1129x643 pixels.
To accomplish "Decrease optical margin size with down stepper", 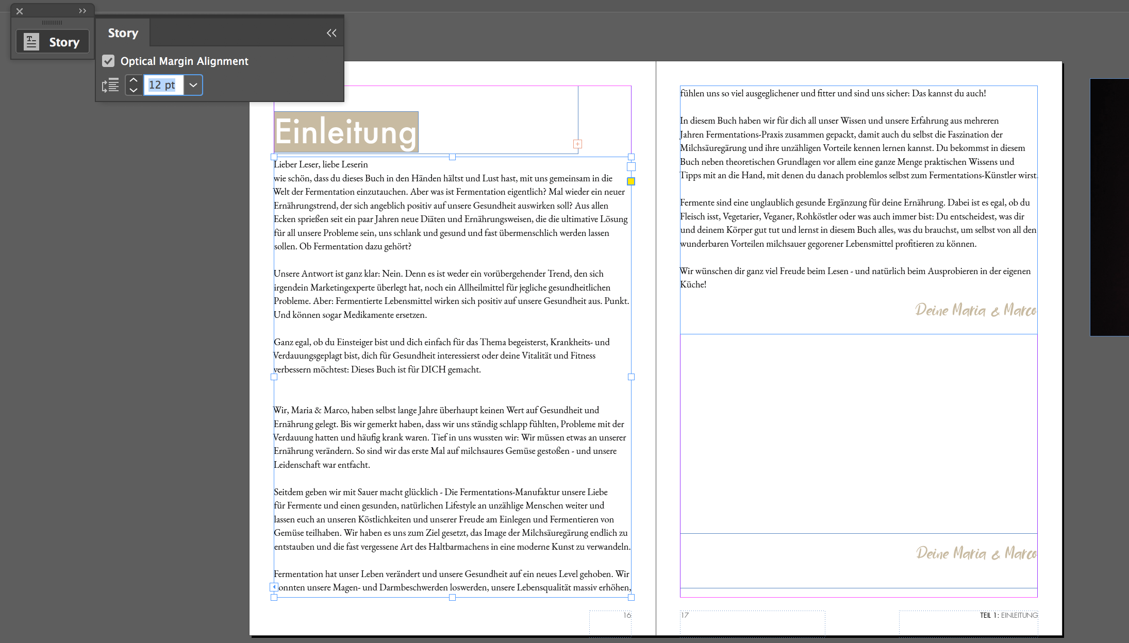I will pyautogui.click(x=134, y=90).
